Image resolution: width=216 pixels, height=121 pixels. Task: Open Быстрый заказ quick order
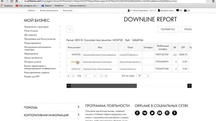(x=166, y=10)
